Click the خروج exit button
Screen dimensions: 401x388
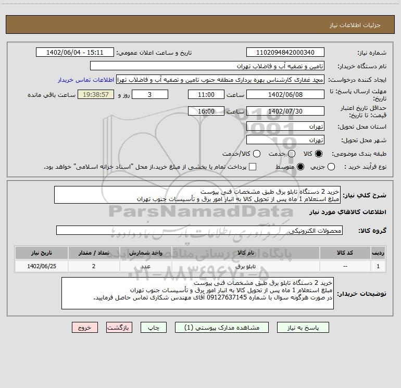point(85,328)
